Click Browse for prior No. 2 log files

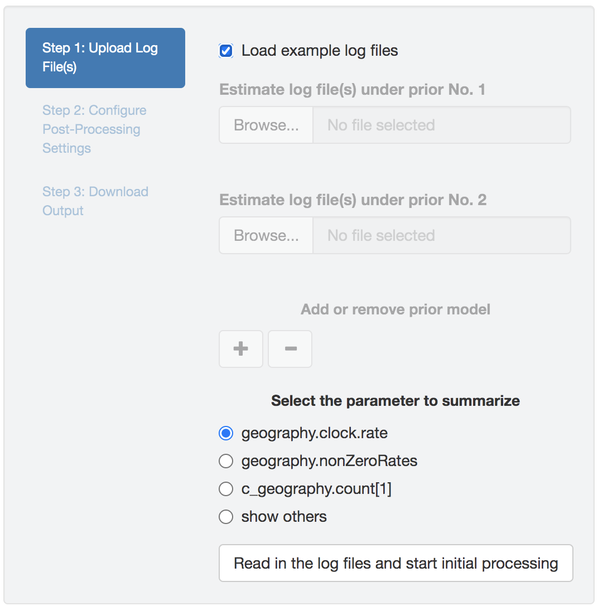(x=266, y=235)
